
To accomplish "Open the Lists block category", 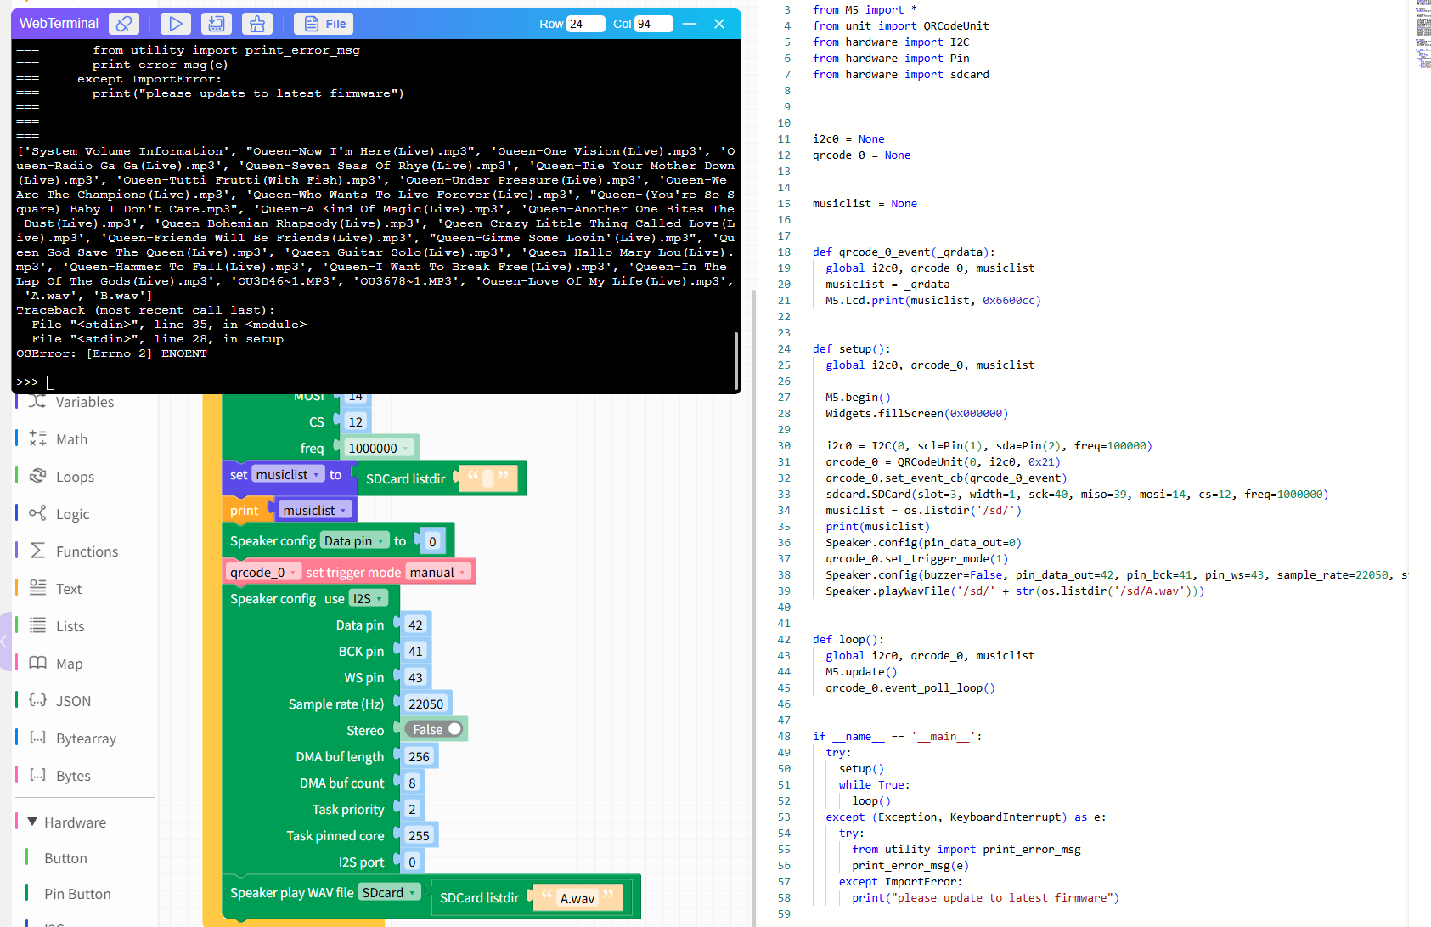I will tap(70, 626).
